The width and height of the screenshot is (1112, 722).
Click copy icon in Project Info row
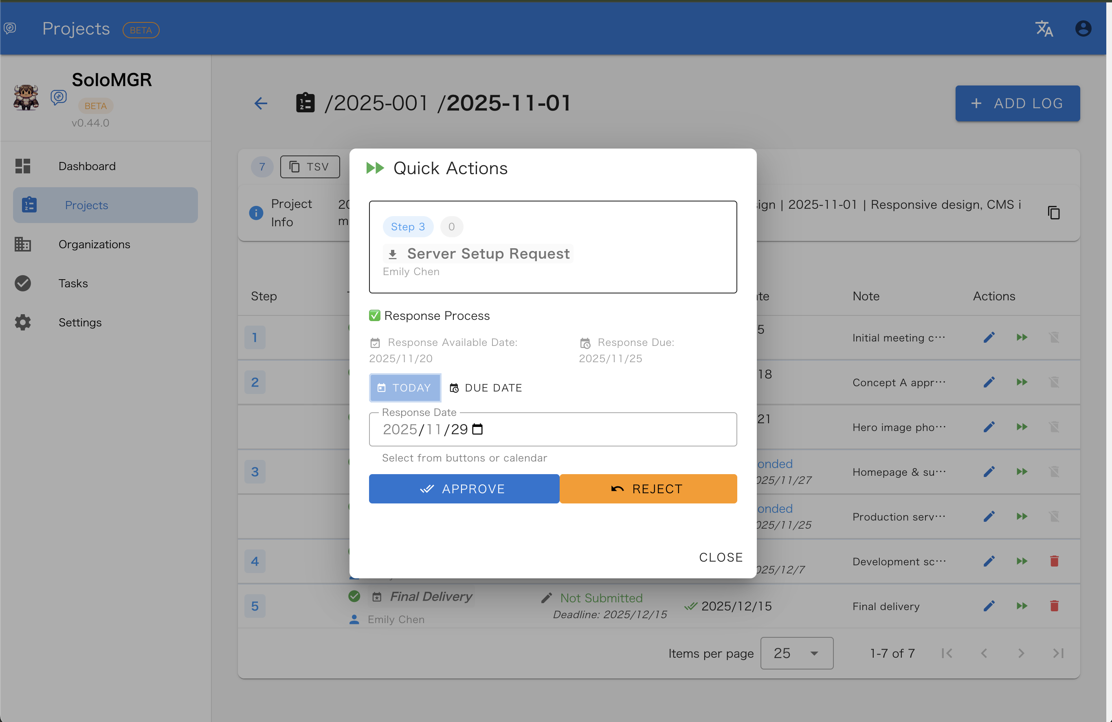pos(1054,213)
